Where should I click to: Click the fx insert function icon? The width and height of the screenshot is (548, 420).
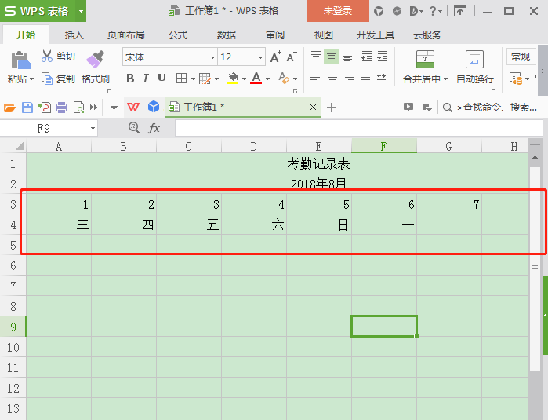pos(154,128)
